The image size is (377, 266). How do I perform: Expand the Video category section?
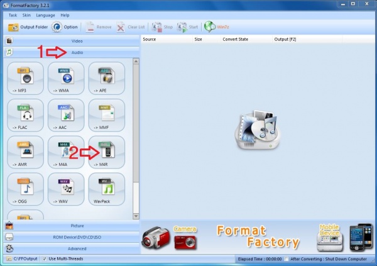pos(72,41)
